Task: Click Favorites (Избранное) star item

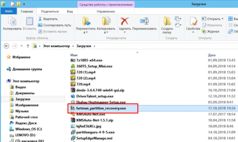Action: click(x=18, y=57)
